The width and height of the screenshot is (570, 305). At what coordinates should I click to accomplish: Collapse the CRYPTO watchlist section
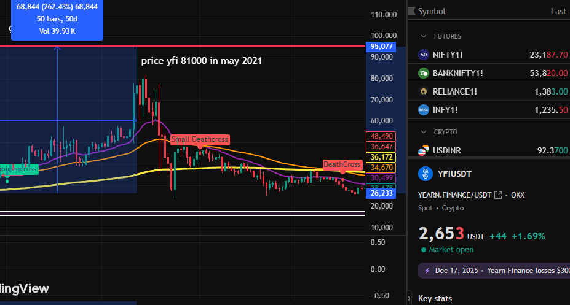424,132
